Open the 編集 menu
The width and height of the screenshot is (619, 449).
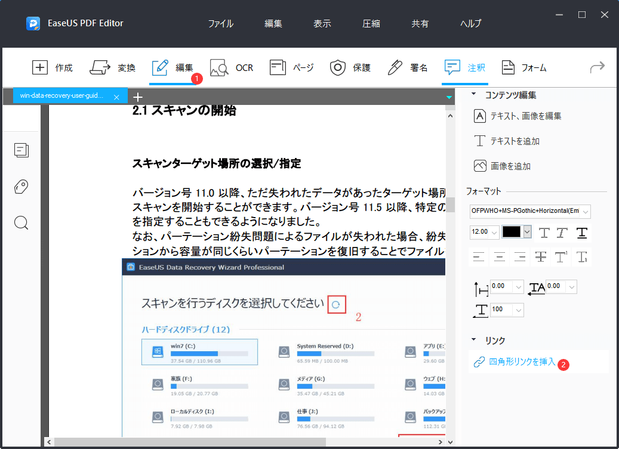point(273,23)
